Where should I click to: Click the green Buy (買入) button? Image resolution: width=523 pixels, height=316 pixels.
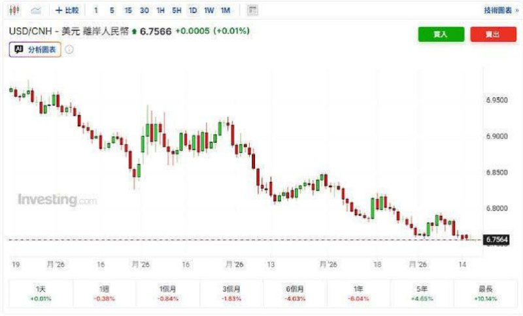tap(441, 34)
